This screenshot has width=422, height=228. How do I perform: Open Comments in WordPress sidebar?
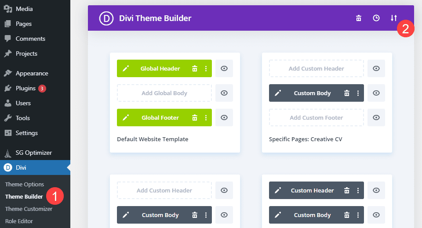tap(35, 39)
